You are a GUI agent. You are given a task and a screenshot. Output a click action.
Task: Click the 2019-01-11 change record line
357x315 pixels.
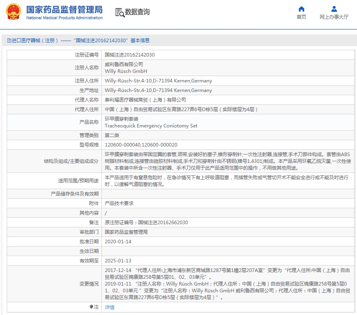pyautogui.click(x=227, y=291)
